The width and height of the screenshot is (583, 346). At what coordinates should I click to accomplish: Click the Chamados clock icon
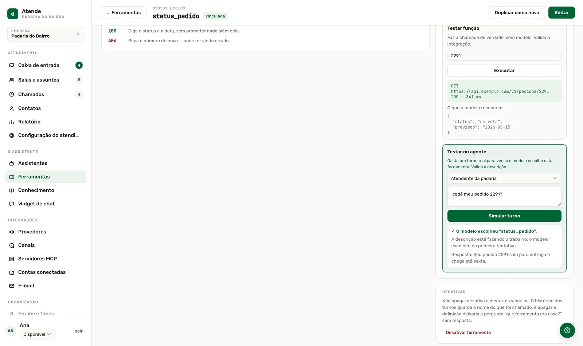tap(12, 94)
